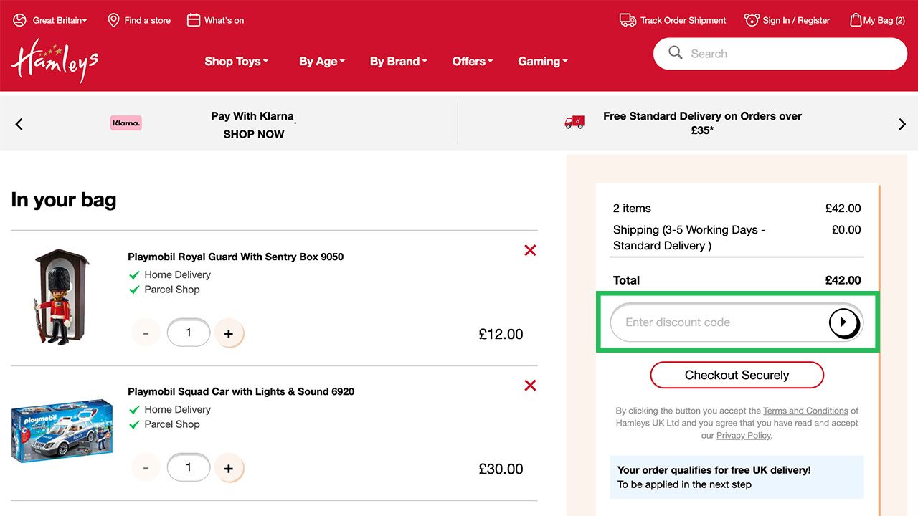Image resolution: width=918 pixels, height=516 pixels.
Task: Open My Bag (2) link
Action: (x=884, y=20)
